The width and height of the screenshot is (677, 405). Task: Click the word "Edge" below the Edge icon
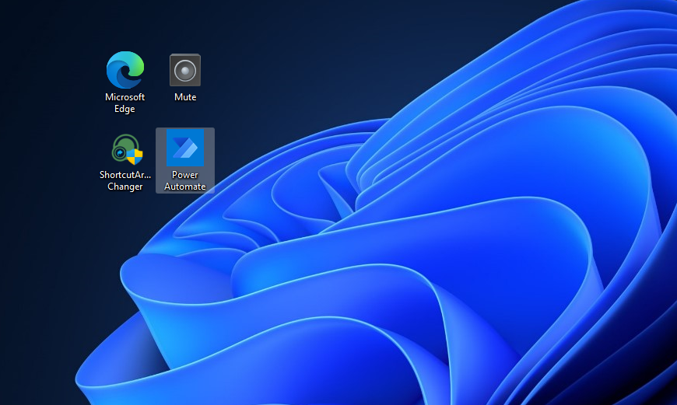point(125,110)
